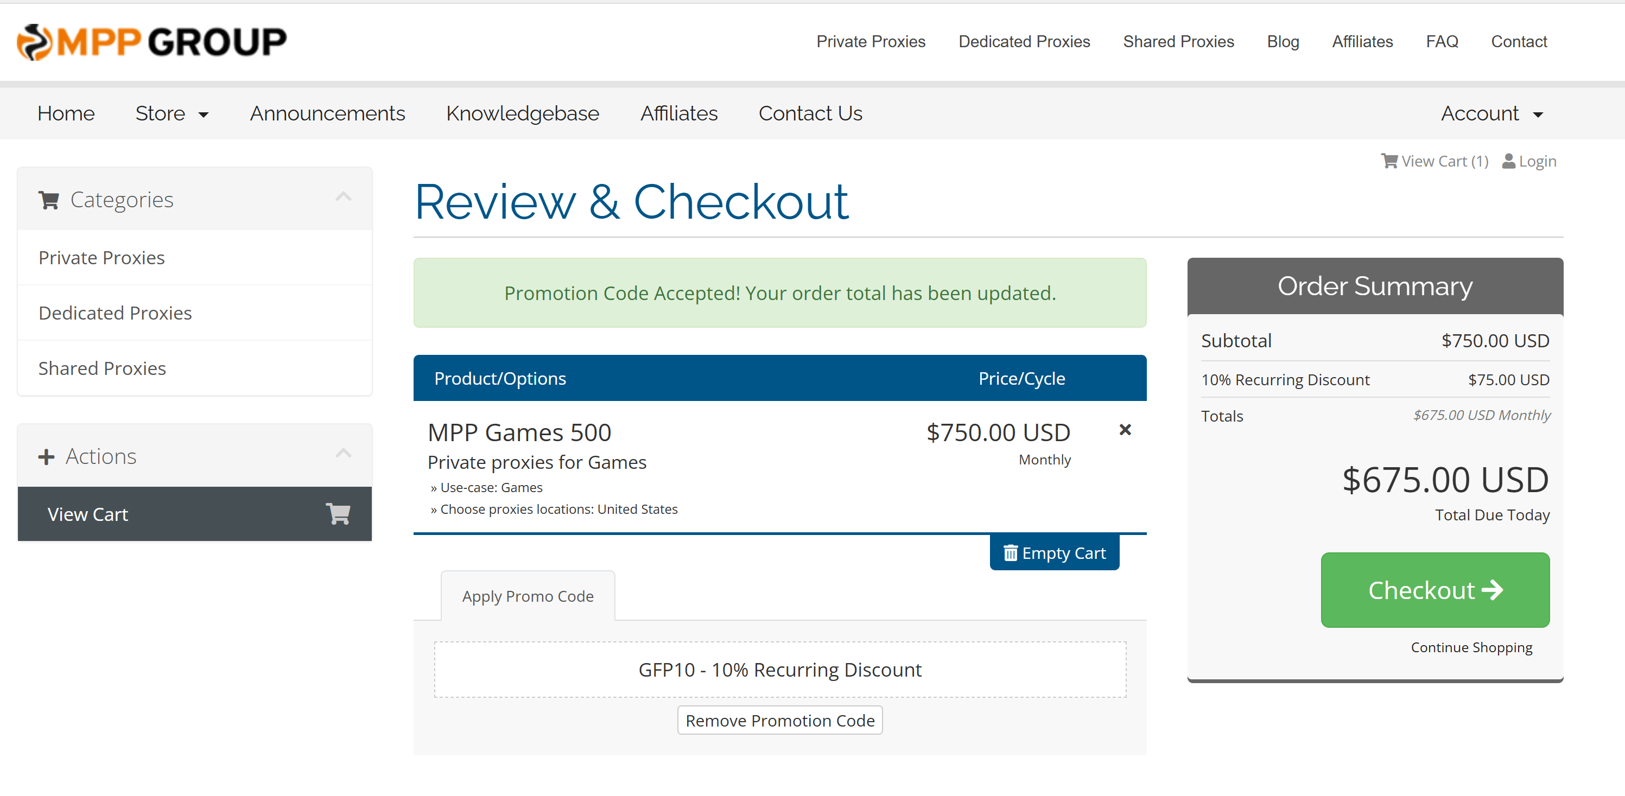Image resolution: width=1625 pixels, height=796 pixels.
Task: Open Shared Proxies in top header menu
Action: click(1178, 42)
